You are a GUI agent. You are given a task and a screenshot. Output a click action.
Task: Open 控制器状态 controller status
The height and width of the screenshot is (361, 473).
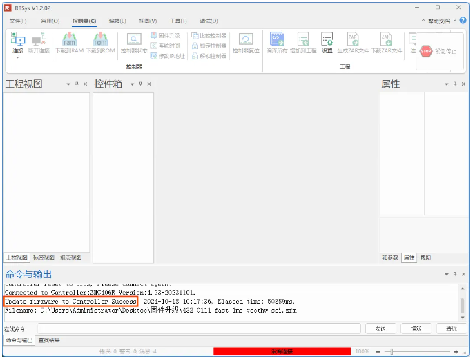point(134,43)
